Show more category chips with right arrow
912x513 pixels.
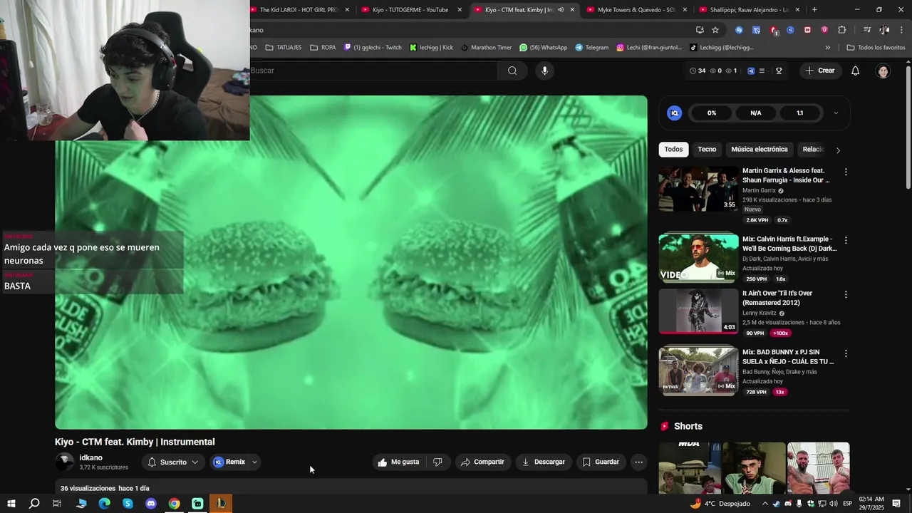pos(838,150)
